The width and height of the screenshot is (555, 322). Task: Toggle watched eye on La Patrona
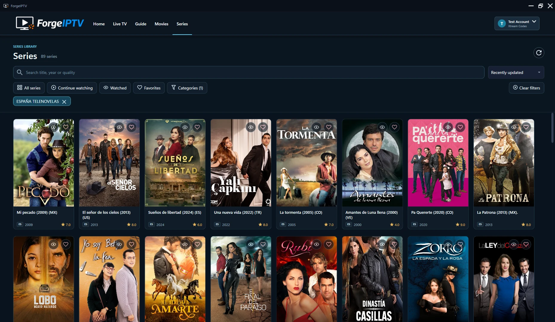513,127
